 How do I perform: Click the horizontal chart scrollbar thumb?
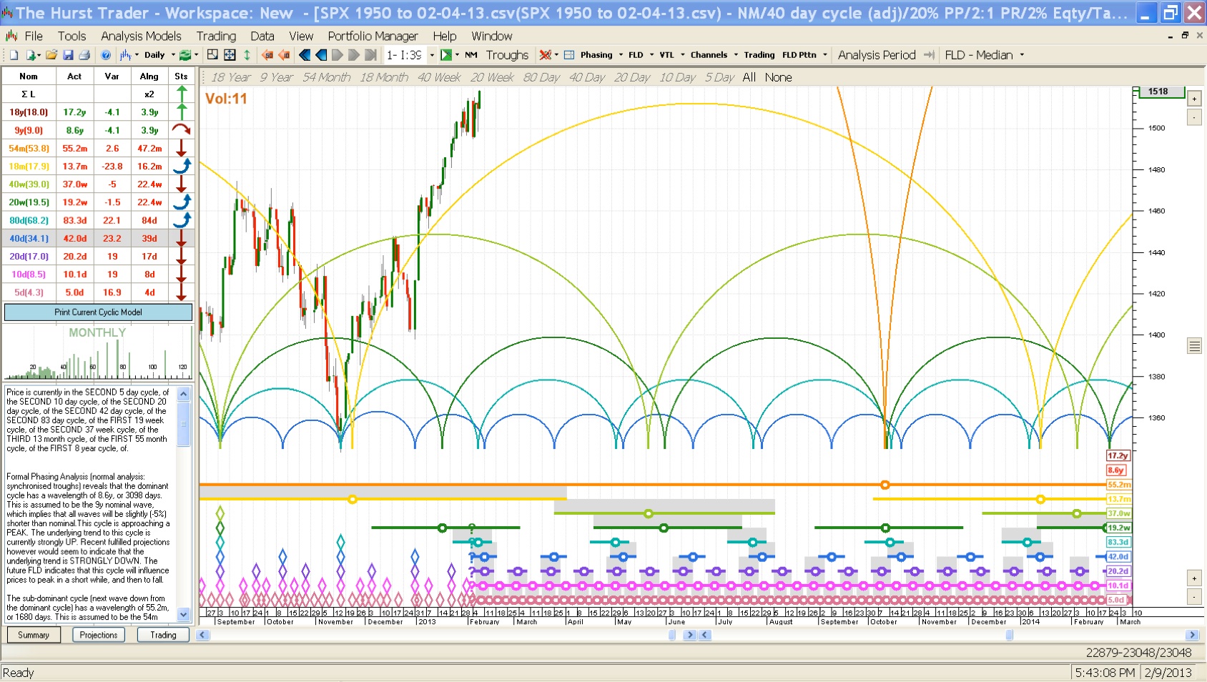tap(1009, 635)
